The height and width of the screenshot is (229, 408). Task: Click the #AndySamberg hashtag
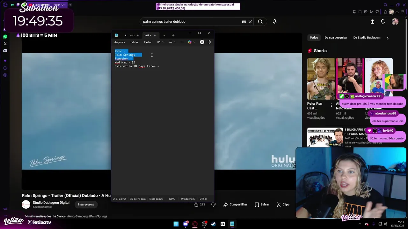77,216
